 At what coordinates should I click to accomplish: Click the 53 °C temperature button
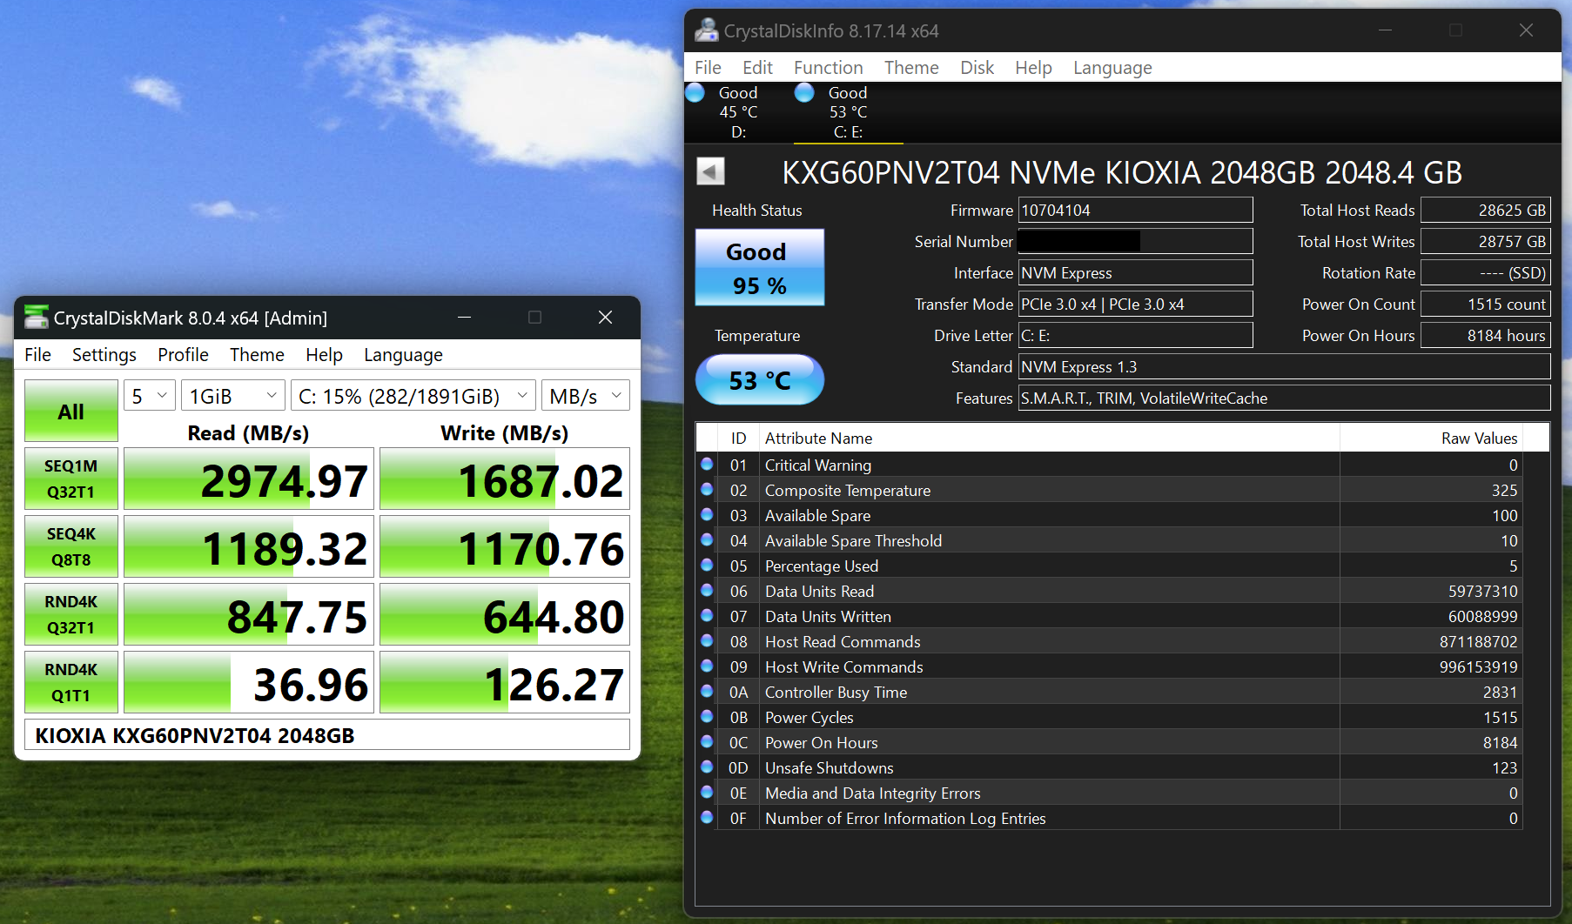[x=759, y=379]
